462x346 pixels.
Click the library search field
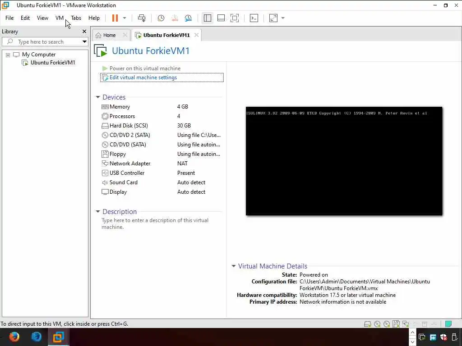(44, 42)
